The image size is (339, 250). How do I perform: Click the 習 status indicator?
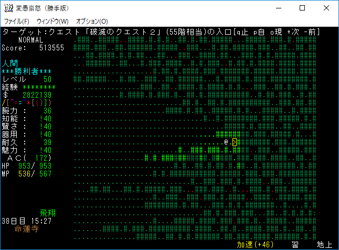click(x=295, y=245)
